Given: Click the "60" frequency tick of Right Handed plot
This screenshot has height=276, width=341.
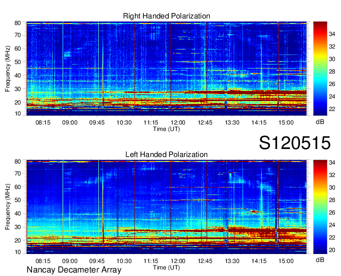Looking at the screenshot, I should click(x=18, y=48).
